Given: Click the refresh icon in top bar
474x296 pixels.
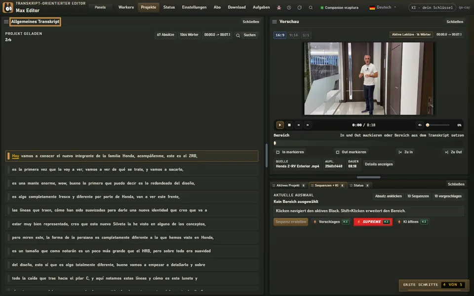Looking at the screenshot, I should point(300,7).
